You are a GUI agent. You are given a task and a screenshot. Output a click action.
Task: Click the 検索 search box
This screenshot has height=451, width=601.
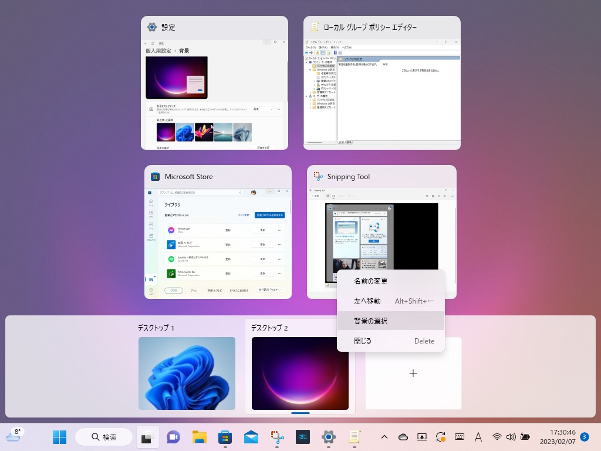coord(103,437)
